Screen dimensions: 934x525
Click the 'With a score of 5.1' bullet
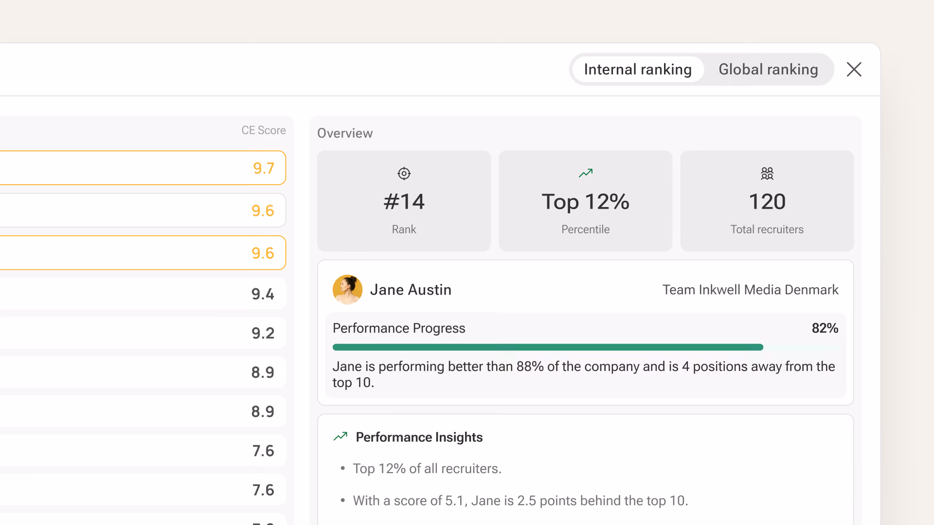pyautogui.click(x=521, y=501)
